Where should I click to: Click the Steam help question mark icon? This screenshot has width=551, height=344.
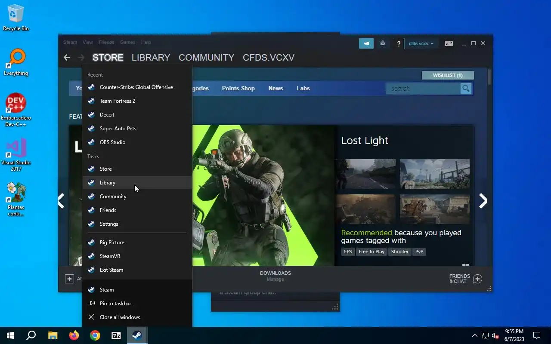coord(399,43)
